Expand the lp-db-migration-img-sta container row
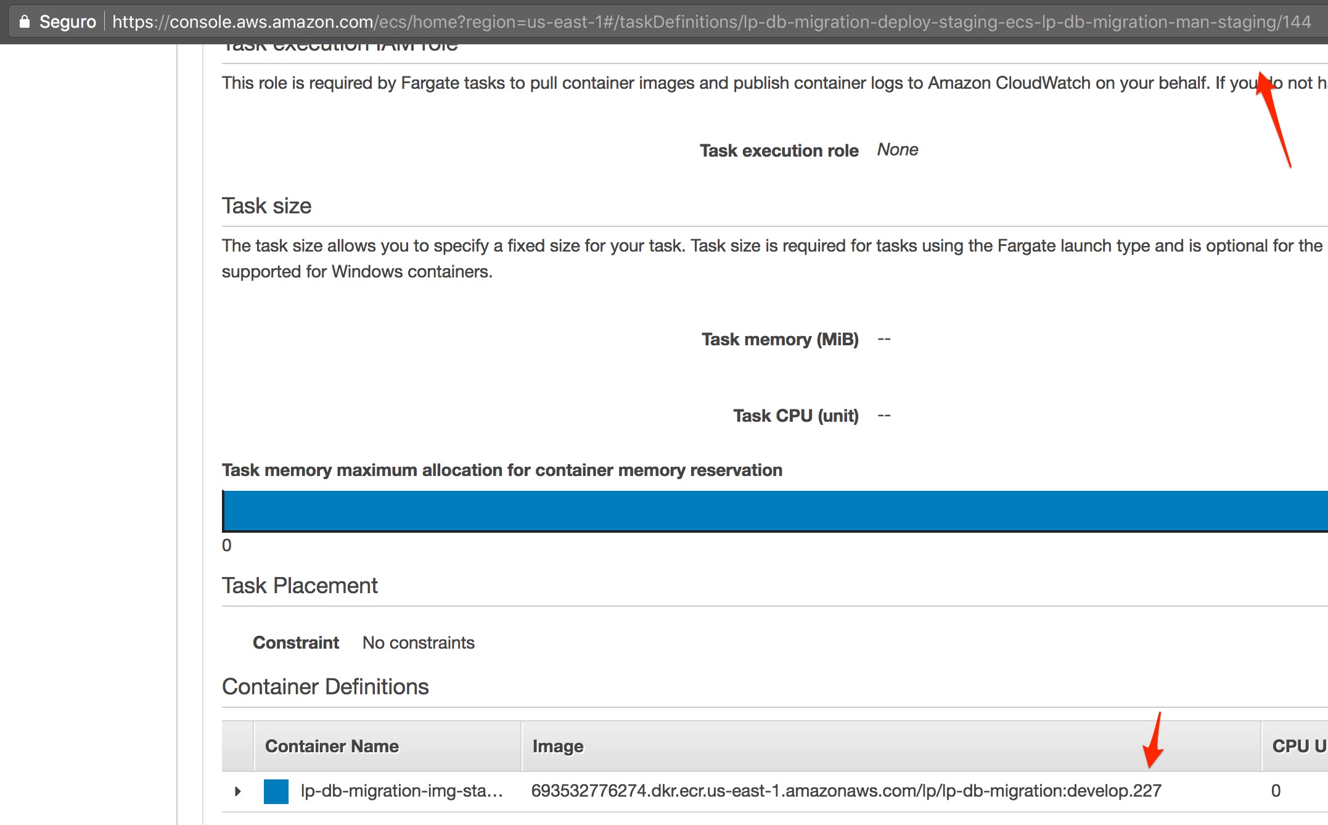Screen dimensions: 1328x825 (237, 791)
